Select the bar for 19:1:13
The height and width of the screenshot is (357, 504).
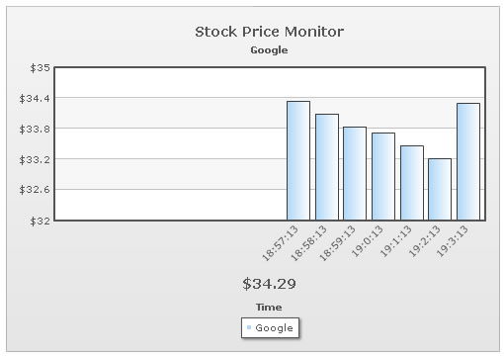coord(412,183)
